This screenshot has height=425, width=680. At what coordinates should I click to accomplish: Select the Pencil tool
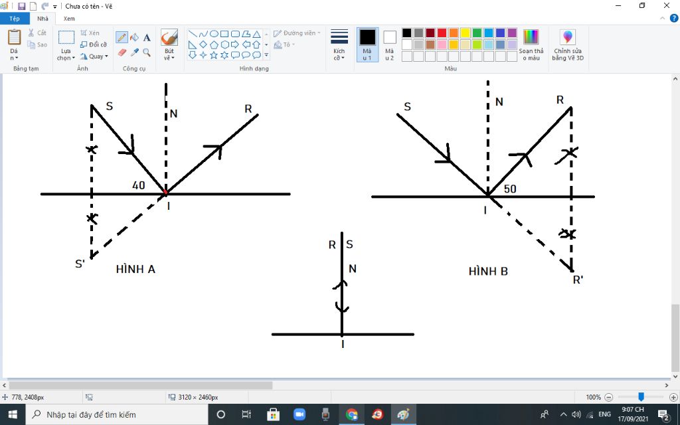point(122,37)
